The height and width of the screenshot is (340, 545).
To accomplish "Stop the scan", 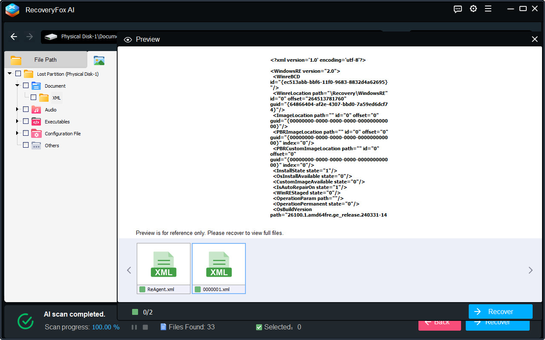I will click(x=145, y=327).
